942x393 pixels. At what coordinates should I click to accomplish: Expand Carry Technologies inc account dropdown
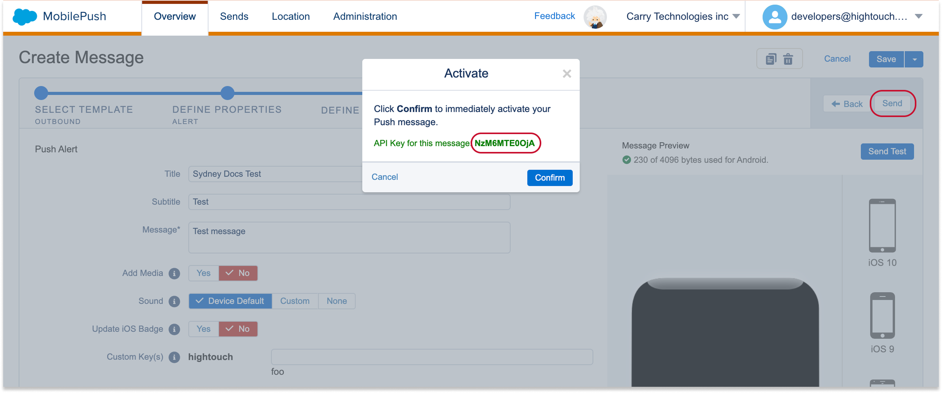tap(736, 17)
